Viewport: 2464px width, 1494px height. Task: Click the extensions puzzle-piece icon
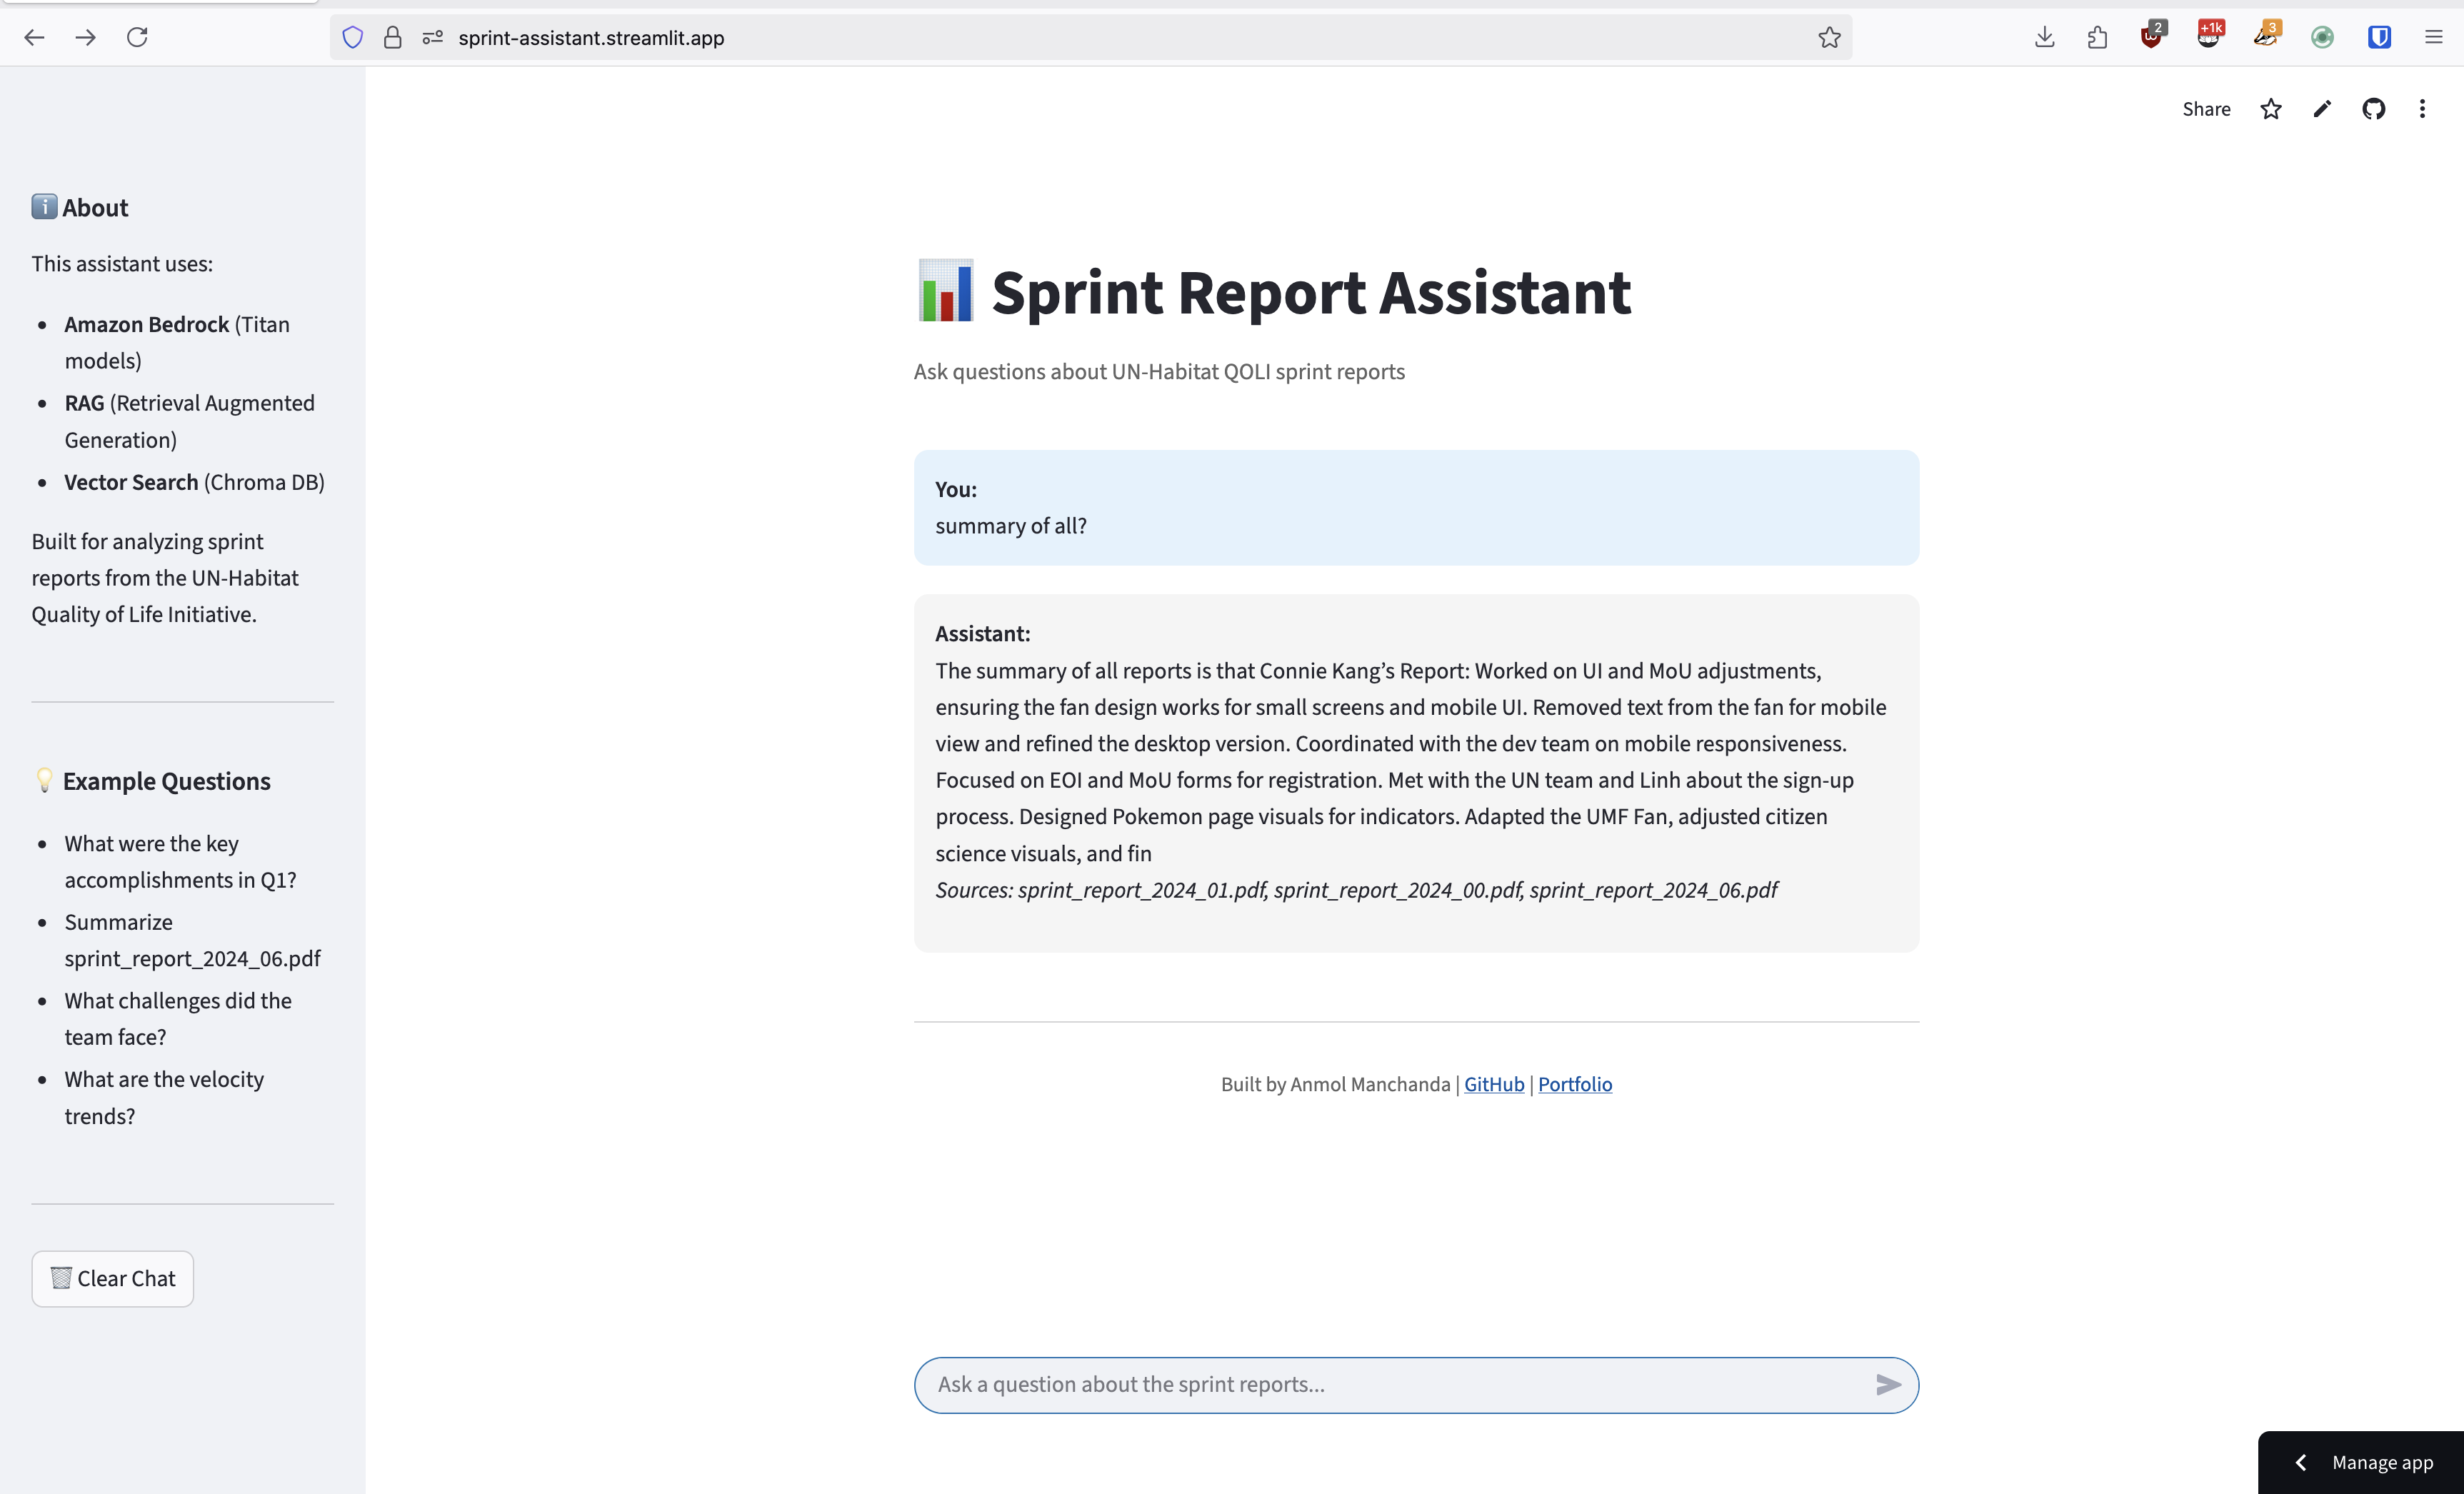(x=2097, y=37)
